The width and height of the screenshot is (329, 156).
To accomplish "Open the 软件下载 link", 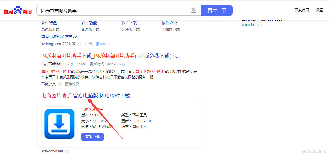I will (x=129, y=23).
